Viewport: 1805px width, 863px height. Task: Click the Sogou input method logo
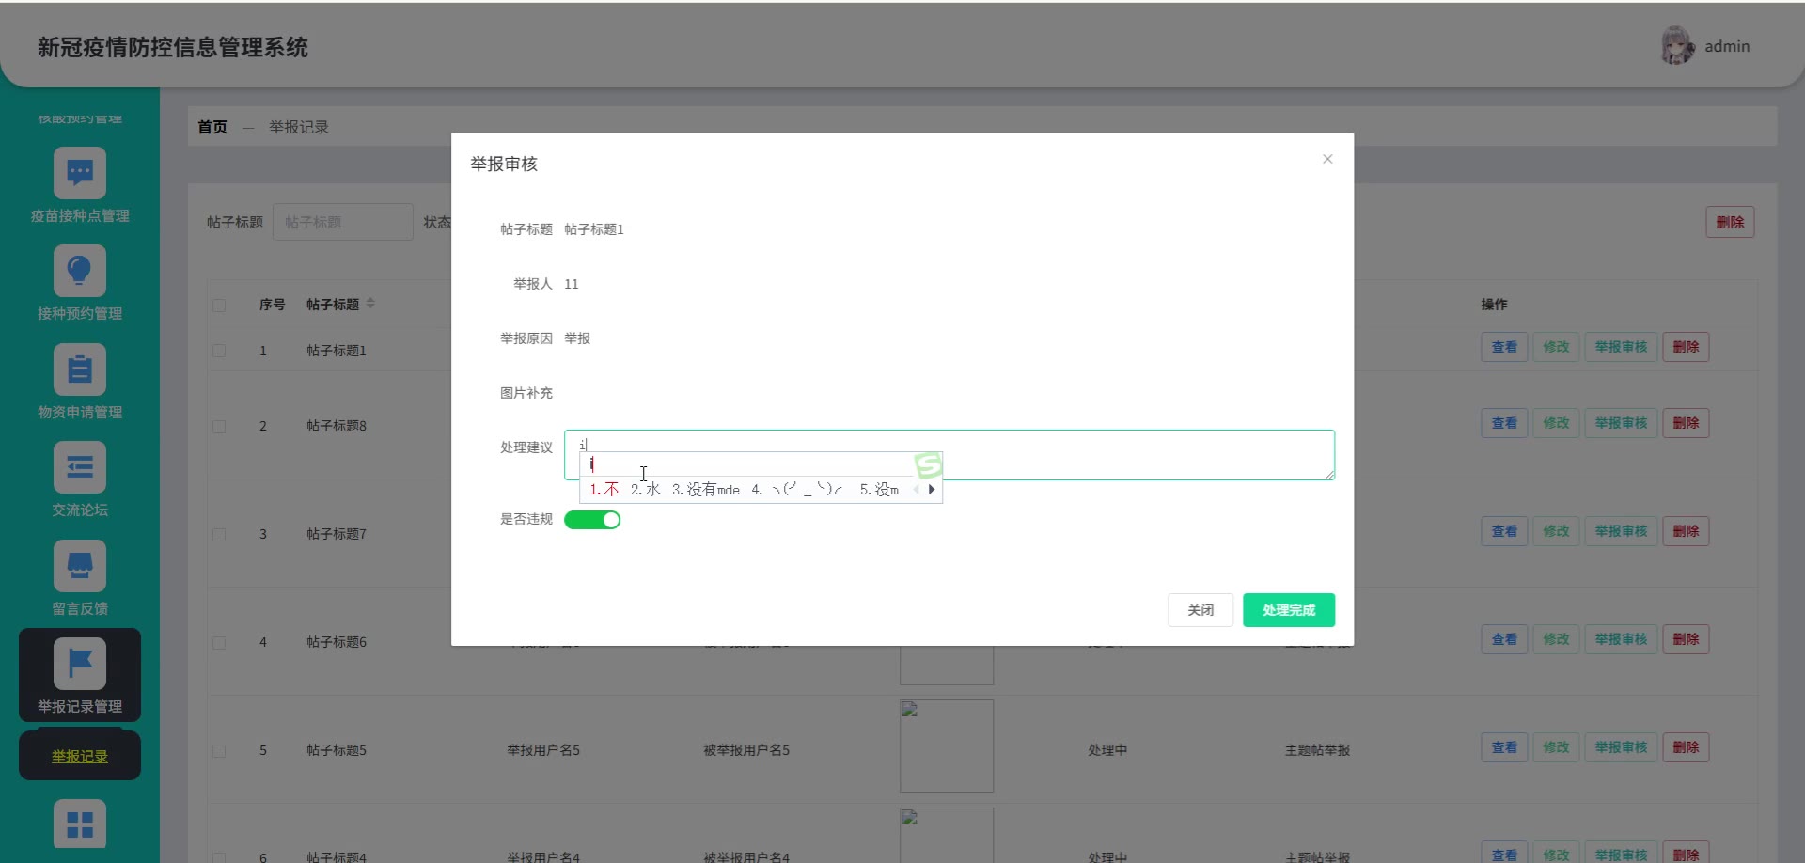pos(928,464)
